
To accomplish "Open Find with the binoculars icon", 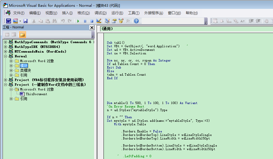I will pyautogui.click(x=54, y=21).
